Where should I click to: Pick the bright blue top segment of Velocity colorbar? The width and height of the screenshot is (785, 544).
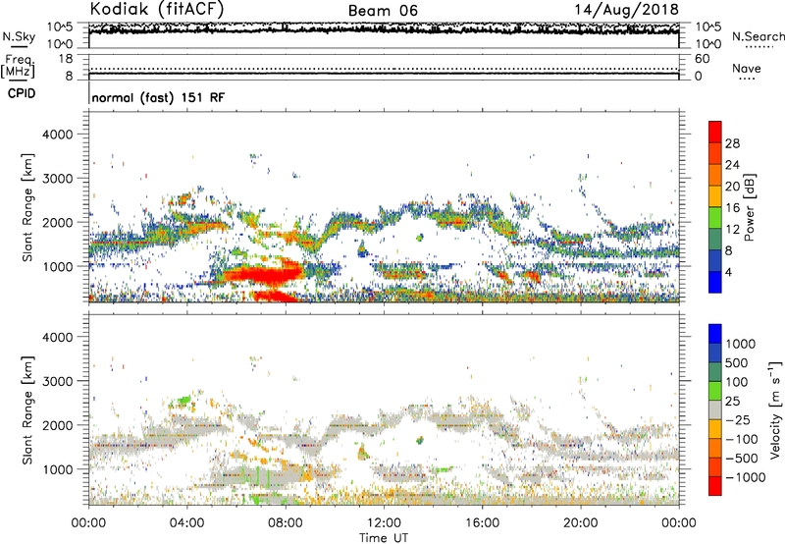(x=715, y=334)
